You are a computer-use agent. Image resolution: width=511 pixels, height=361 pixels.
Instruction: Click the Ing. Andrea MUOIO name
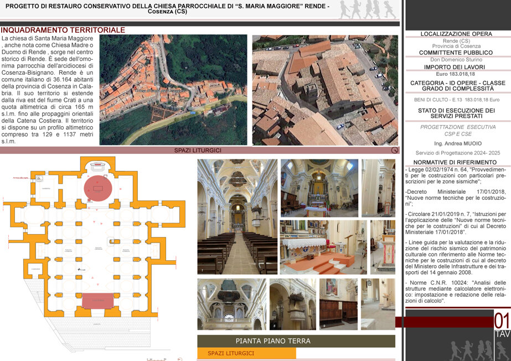click(x=457, y=143)
